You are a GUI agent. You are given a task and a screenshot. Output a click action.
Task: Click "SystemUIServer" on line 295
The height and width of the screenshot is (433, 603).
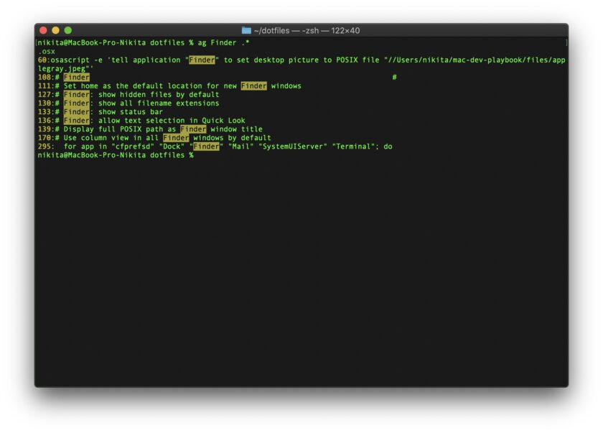[293, 146]
